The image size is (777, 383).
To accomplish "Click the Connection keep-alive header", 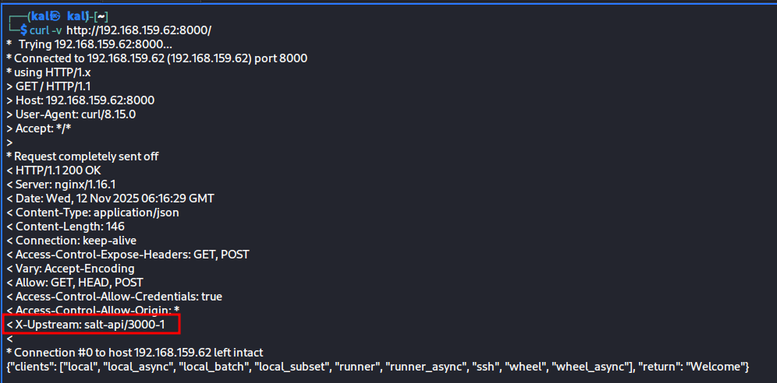I will pyautogui.click(x=76, y=241).
